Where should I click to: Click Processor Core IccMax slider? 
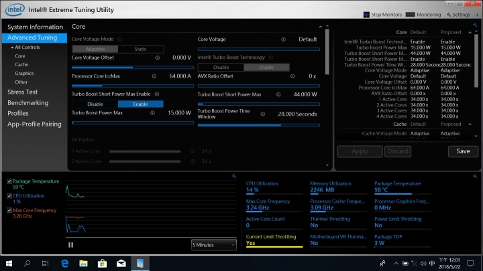133,86
